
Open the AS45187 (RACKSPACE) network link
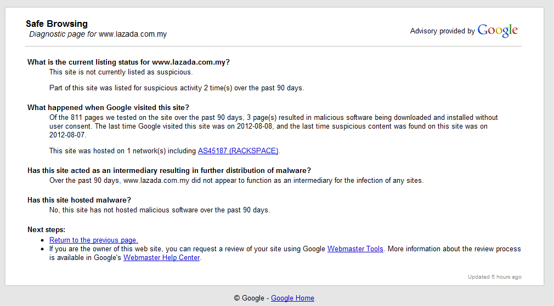click(x=238, y=151)
